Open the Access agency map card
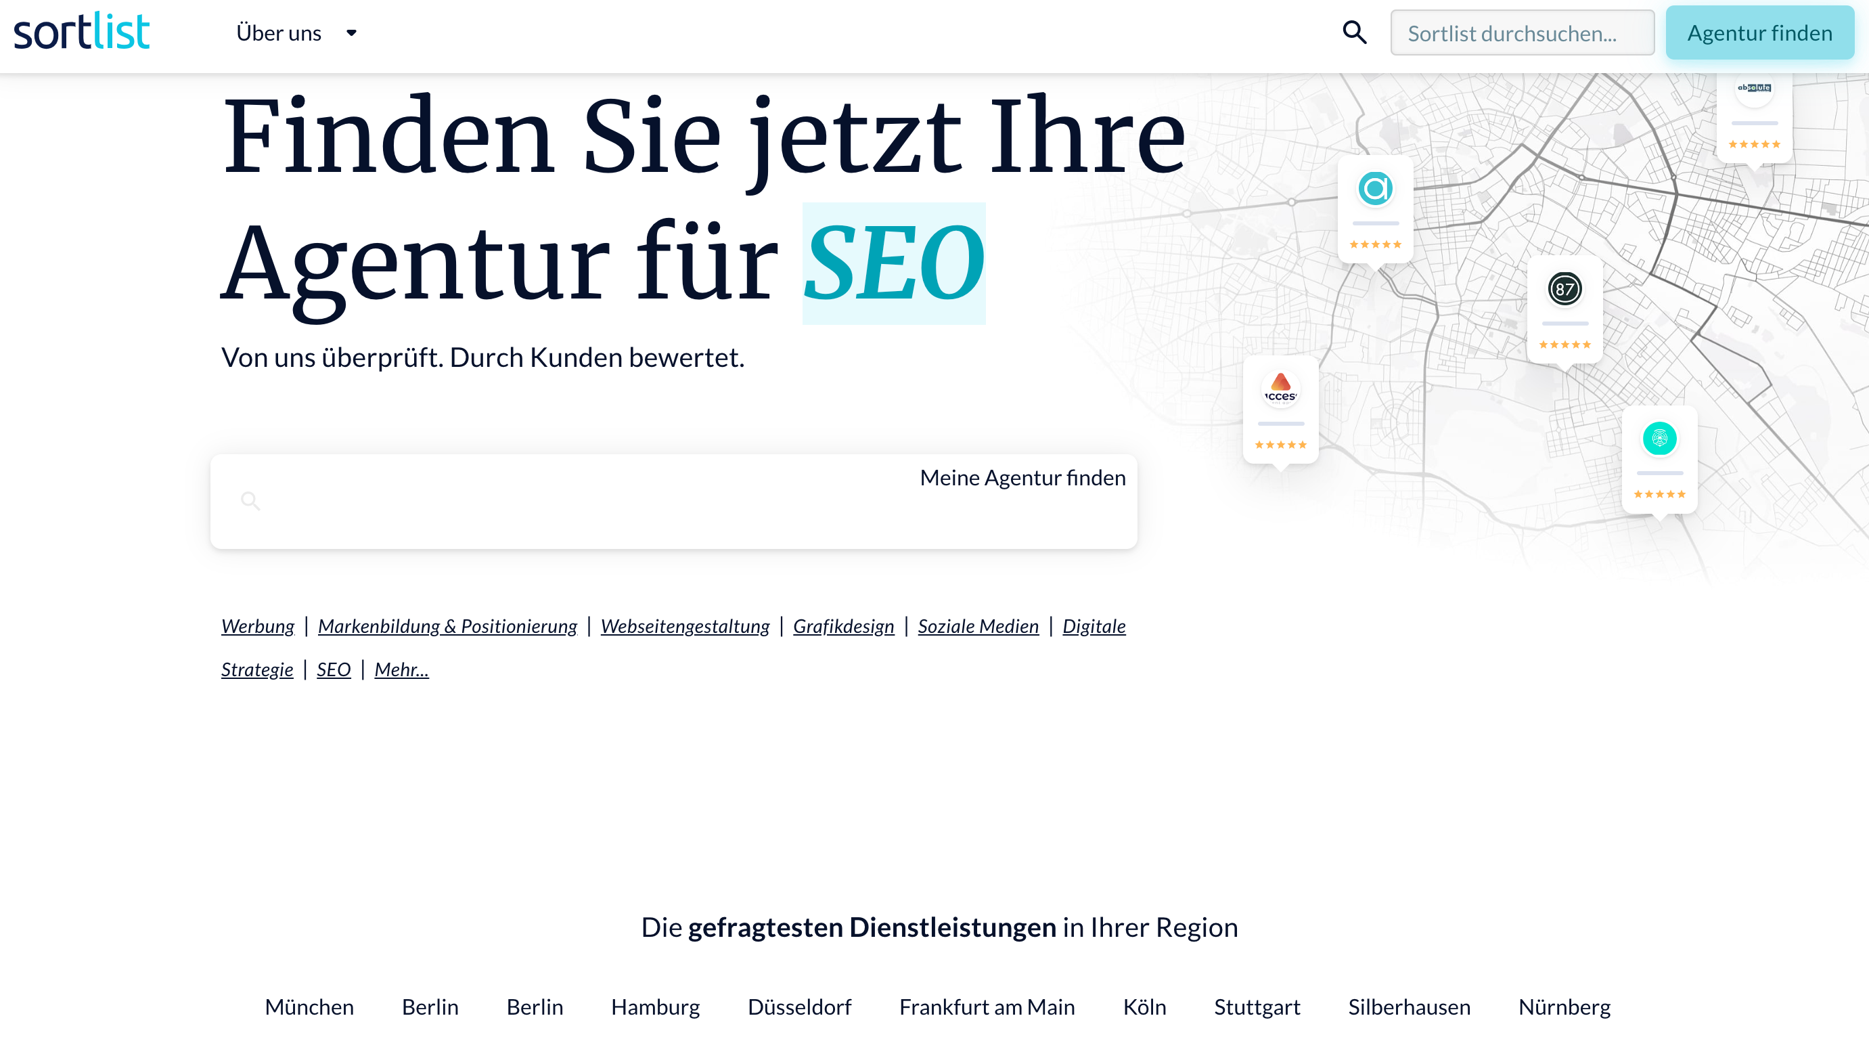This screenshot has height=1037, width=1869. [x=1280, y=409]
